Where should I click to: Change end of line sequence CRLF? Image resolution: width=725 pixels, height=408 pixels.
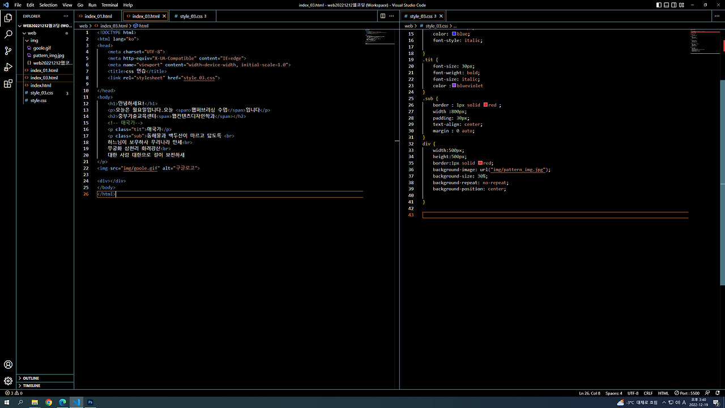click(x=648, y=393)
